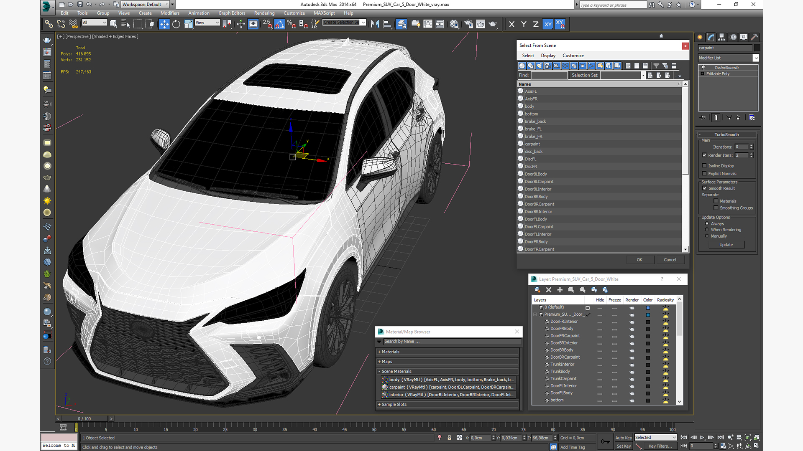
Task: Click the Set Key button
Action: (x=624, y=446)
